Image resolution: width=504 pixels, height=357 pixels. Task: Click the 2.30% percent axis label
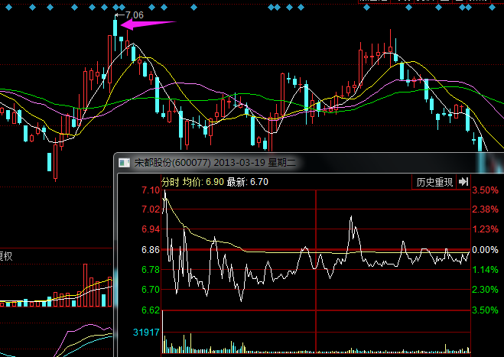tap(485, 290)
